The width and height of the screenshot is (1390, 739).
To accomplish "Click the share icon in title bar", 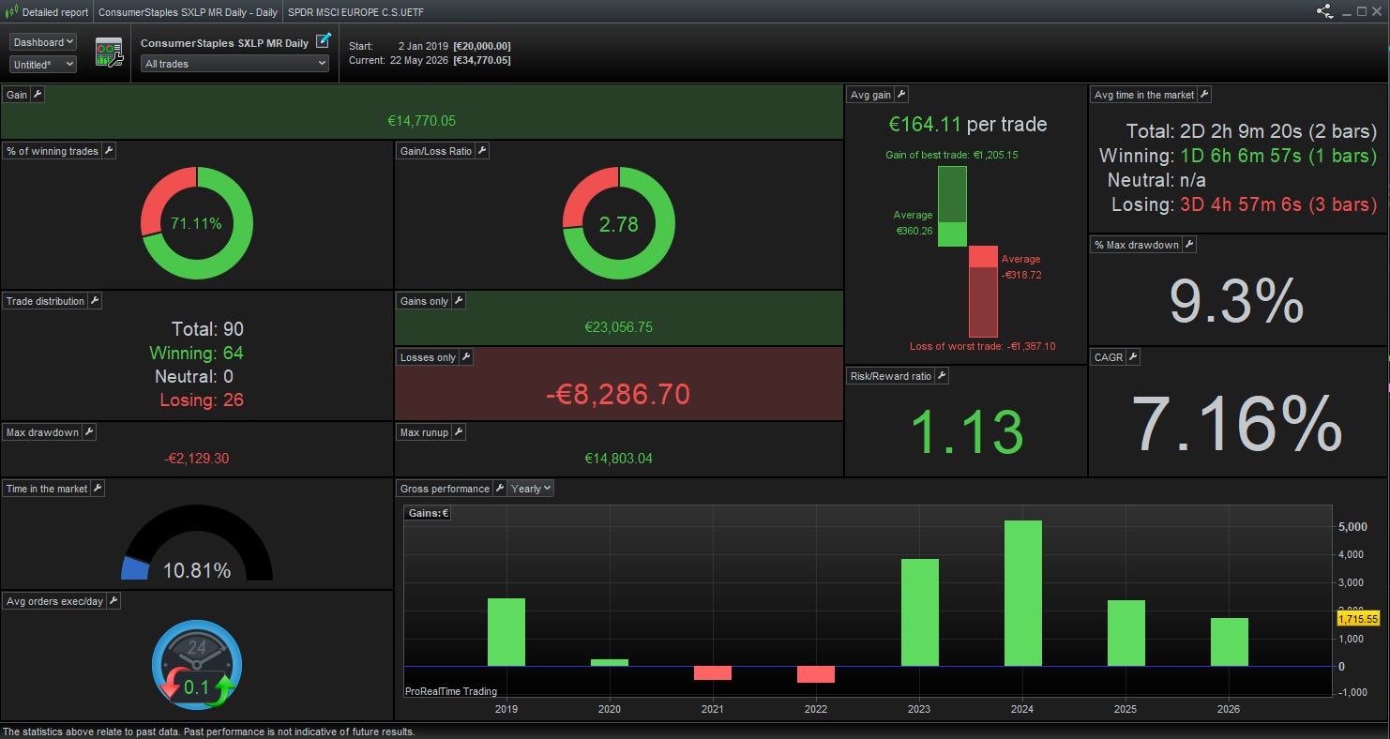I will [1324, 12].
